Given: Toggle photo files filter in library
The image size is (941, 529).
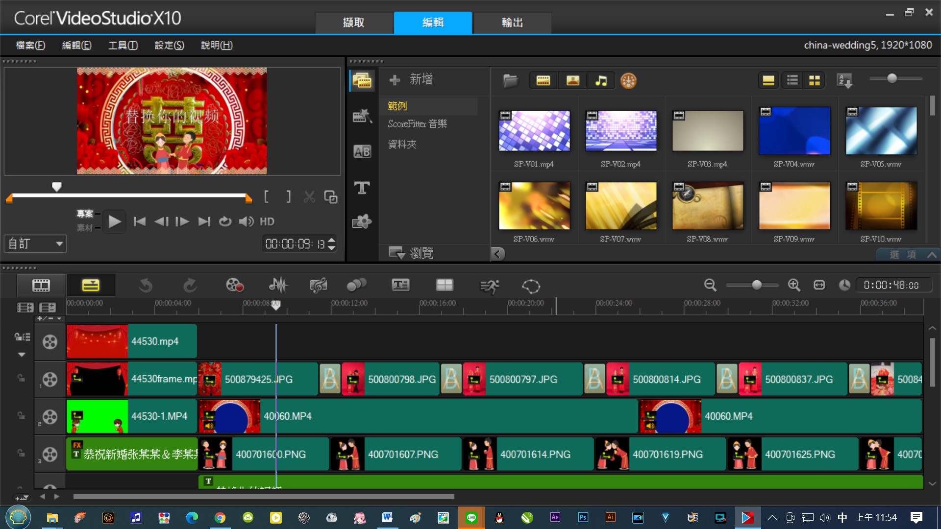Looking at the screenshot, I should point(573,81).
